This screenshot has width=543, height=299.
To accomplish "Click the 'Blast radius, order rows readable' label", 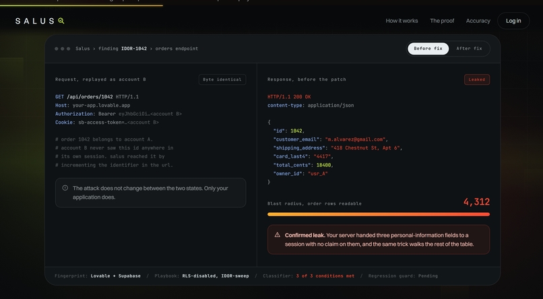I will [315, 203].
